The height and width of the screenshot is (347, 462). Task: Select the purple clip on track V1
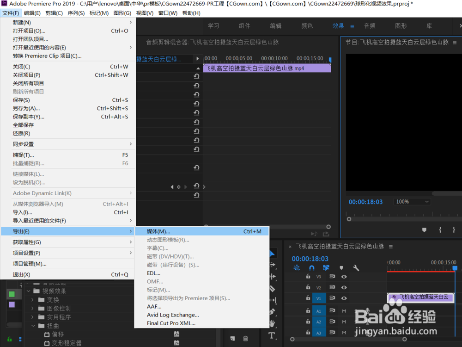[x=420, y=297]
